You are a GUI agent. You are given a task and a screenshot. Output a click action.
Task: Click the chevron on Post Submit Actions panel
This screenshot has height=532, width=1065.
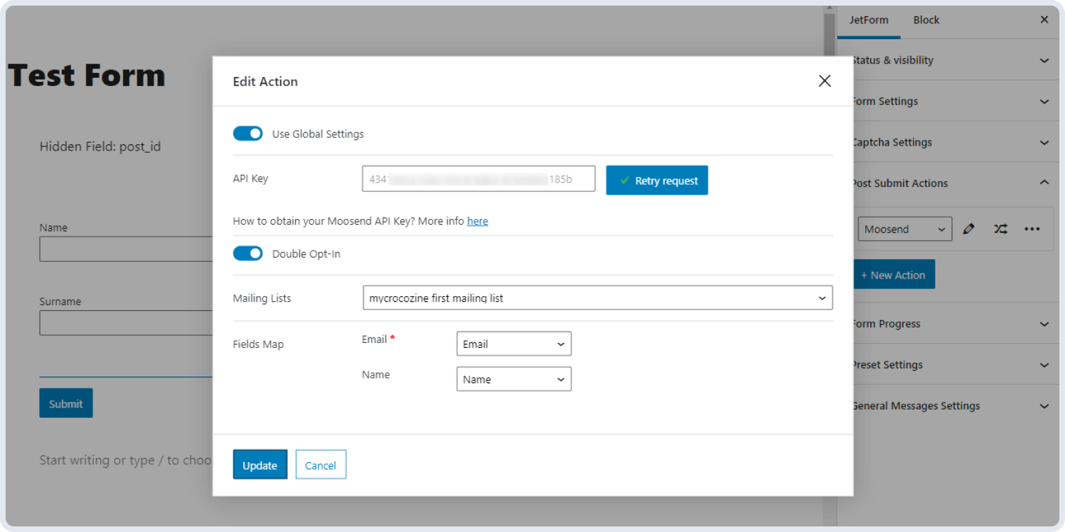click(x=1045, y=183)
